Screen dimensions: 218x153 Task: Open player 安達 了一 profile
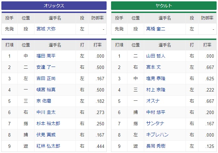click(x=46, y=67)
